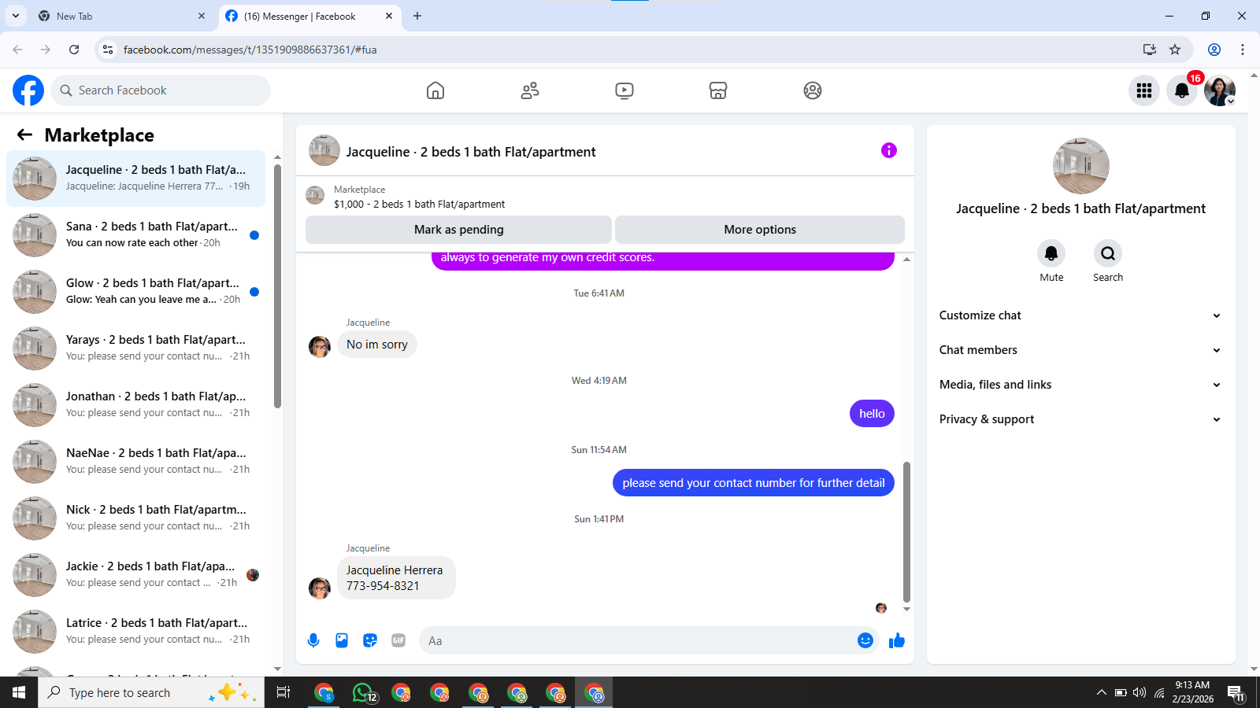Viewport: 1260px width, 708px height.
Task: Expand Privacy & support section
Action: tap(1080, 419)
